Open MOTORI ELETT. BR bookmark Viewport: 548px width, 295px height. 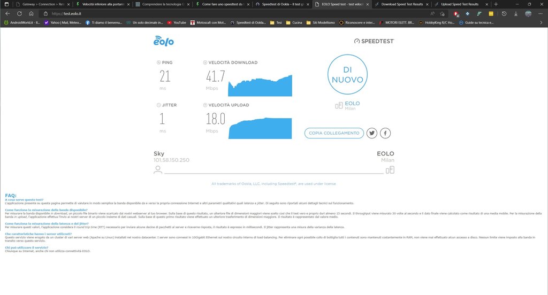pos(397,22)
